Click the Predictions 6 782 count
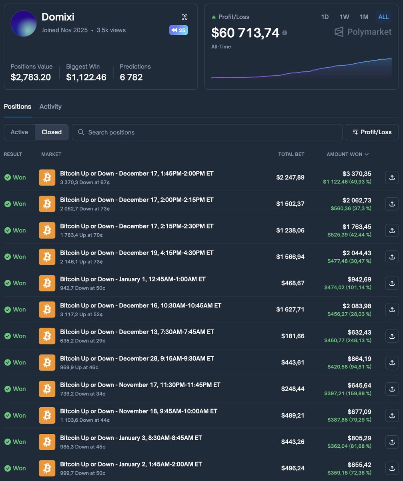This screenshot has height=481, width=403. (x=131, y=77)
